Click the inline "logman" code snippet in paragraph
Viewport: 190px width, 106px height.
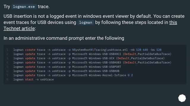(85, 23)
